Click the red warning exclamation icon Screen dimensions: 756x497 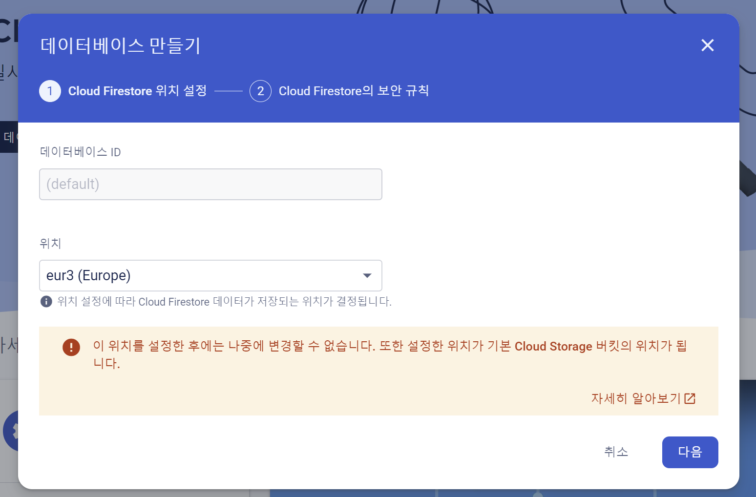(x=71, y=347)
